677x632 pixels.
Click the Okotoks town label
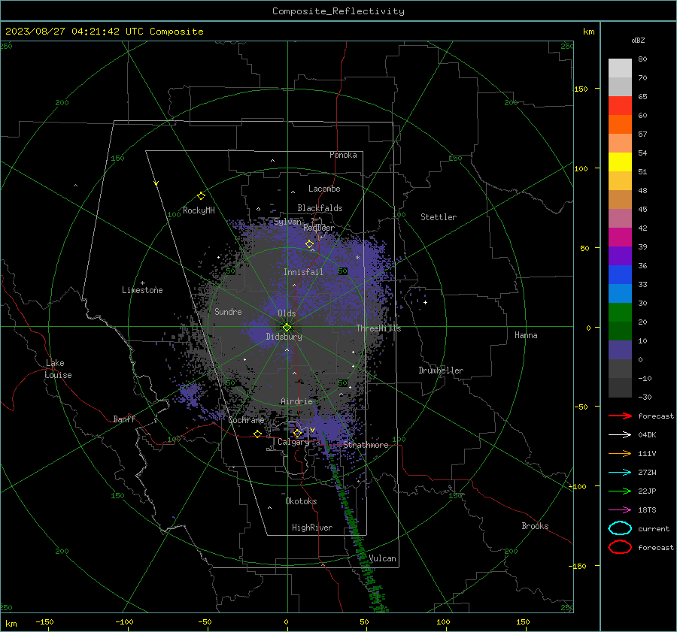pos(301,501)
